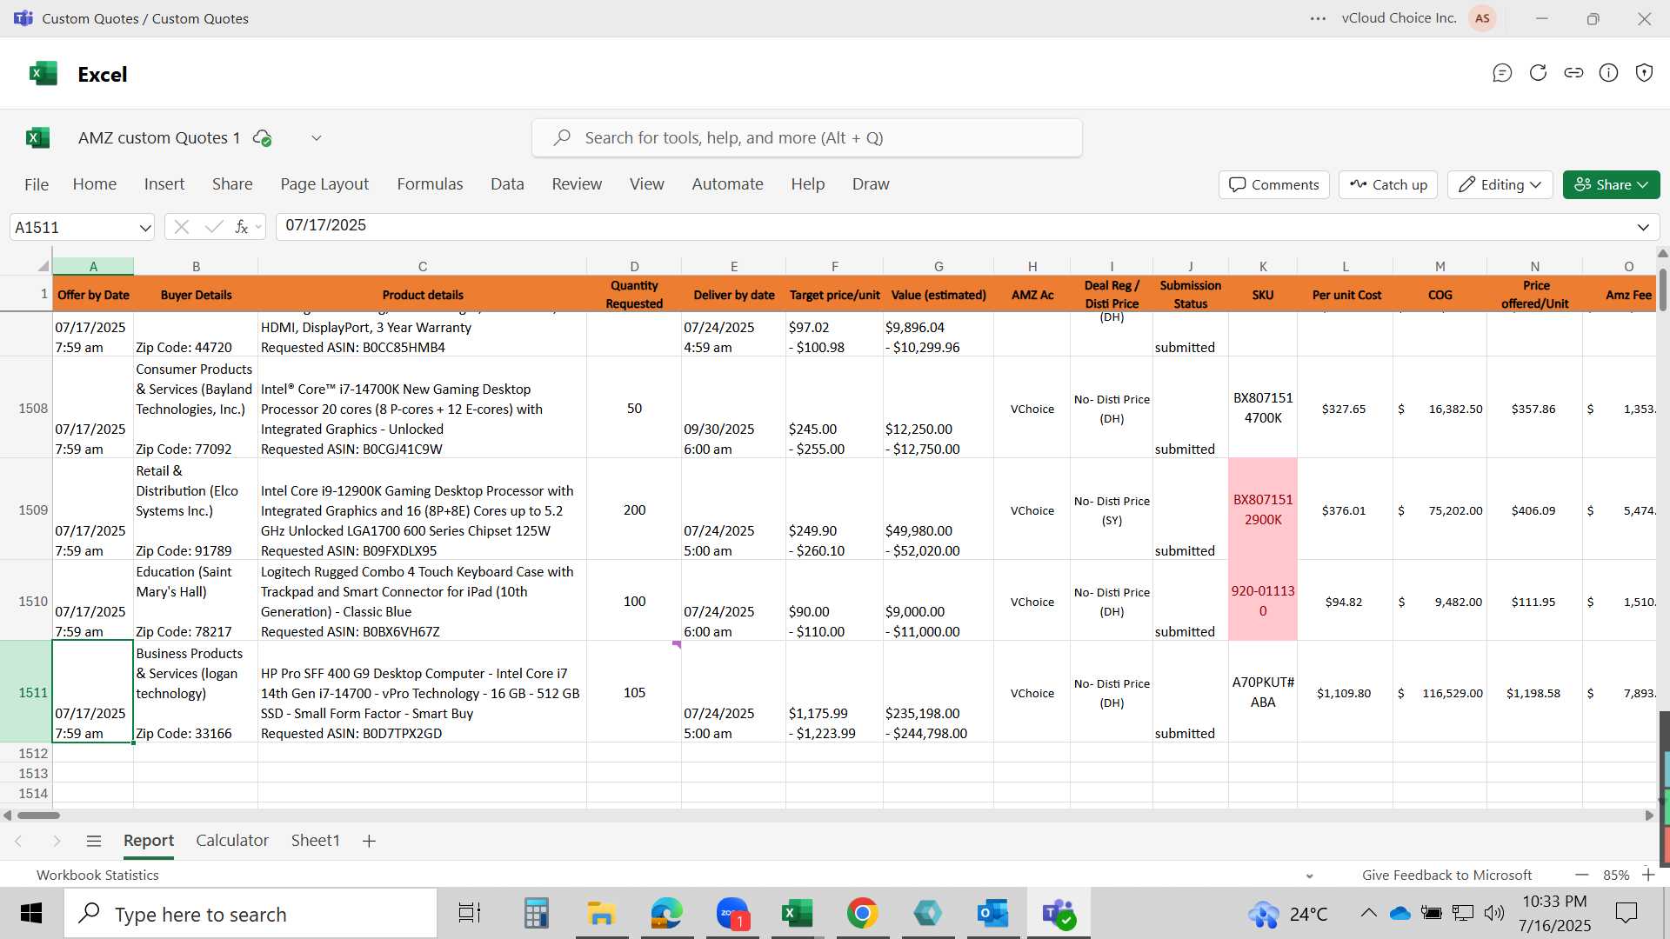Open File Explorer from the taskbar
1670x939 pixels.
601,914
